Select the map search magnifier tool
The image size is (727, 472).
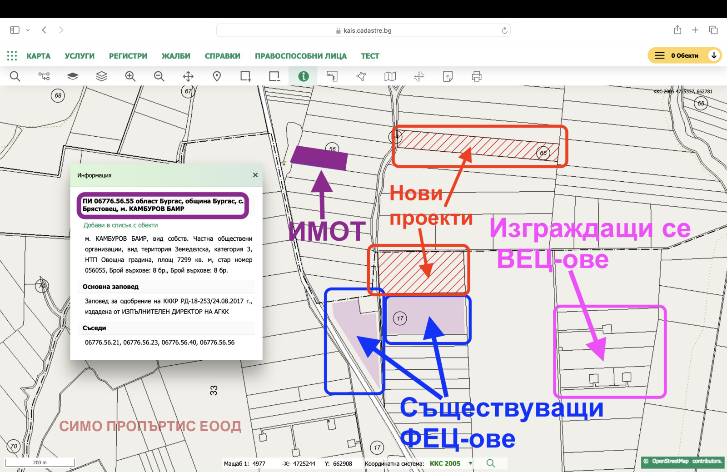(x=15, y=76)
